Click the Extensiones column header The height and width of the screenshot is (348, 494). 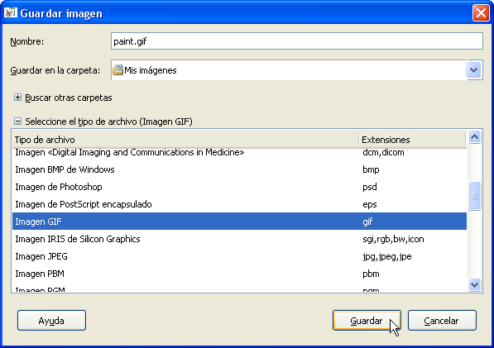412,140
